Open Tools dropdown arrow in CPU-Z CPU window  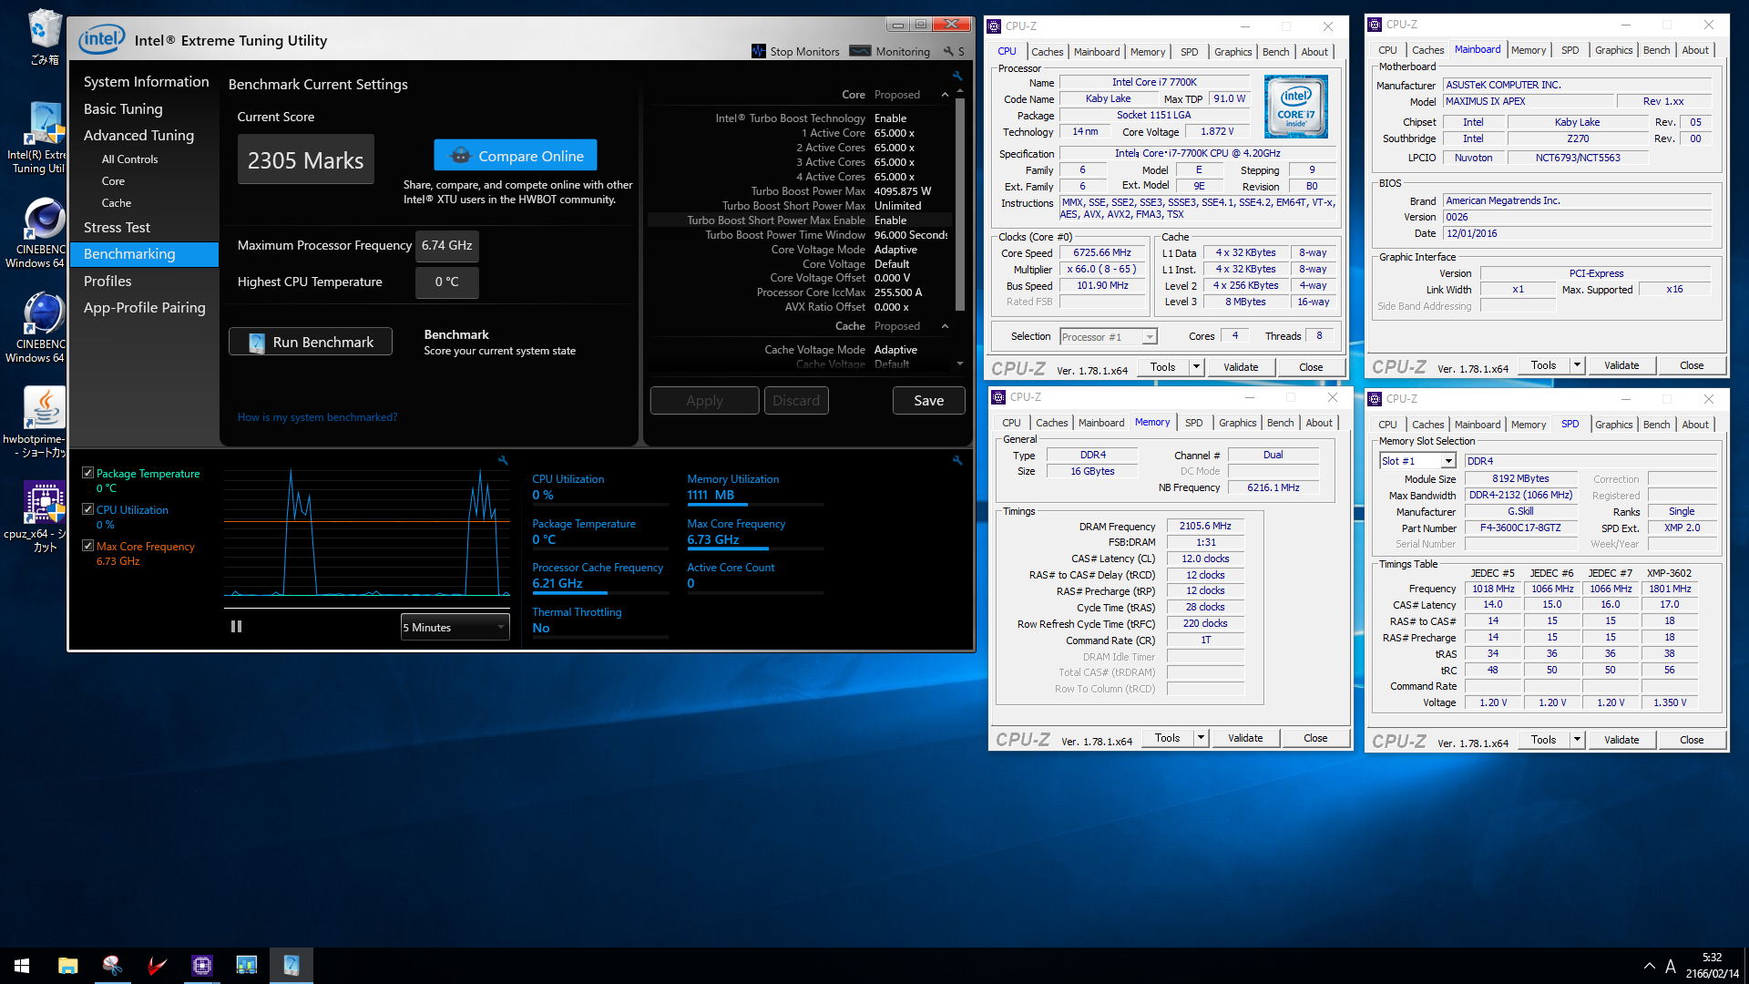coord(1197,367)
